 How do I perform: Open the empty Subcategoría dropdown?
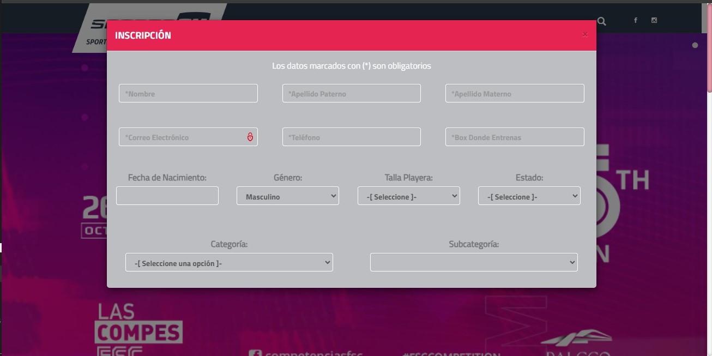click(474, 263)
